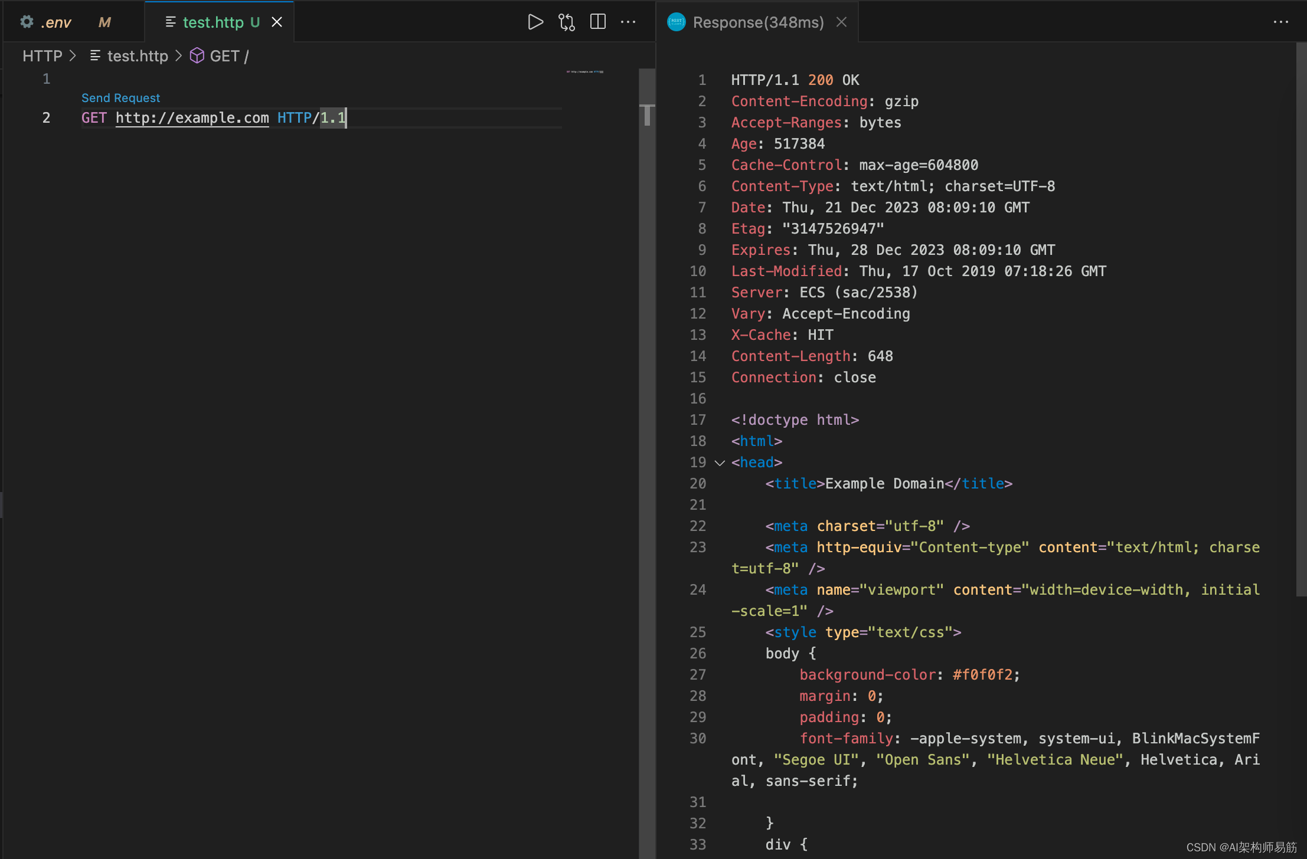Open the Response panel More Actions ellipsis
Image resolution: width=1307 pixels, height=859 pixels.
[x=1281, y=22]
